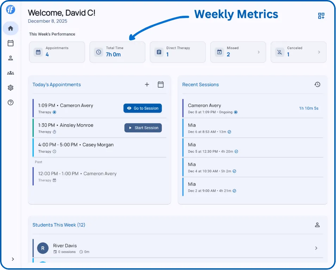Open the Calendar icon in the sidebar
The width and height of the screenshot is (336, 270).
tap(11, 43)
